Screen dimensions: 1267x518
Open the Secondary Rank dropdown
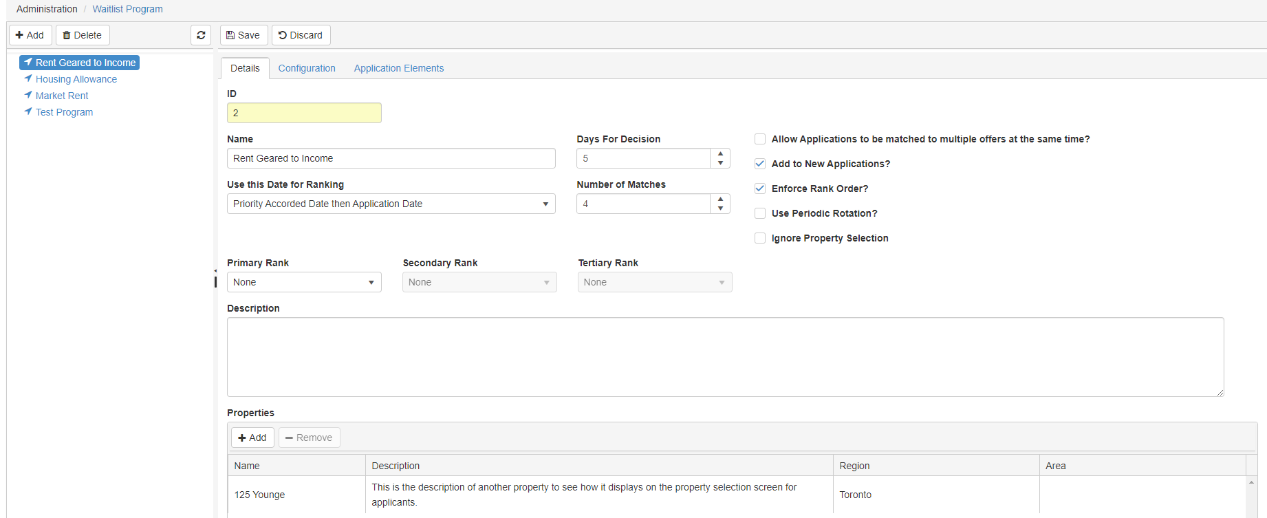coord(479,282)
